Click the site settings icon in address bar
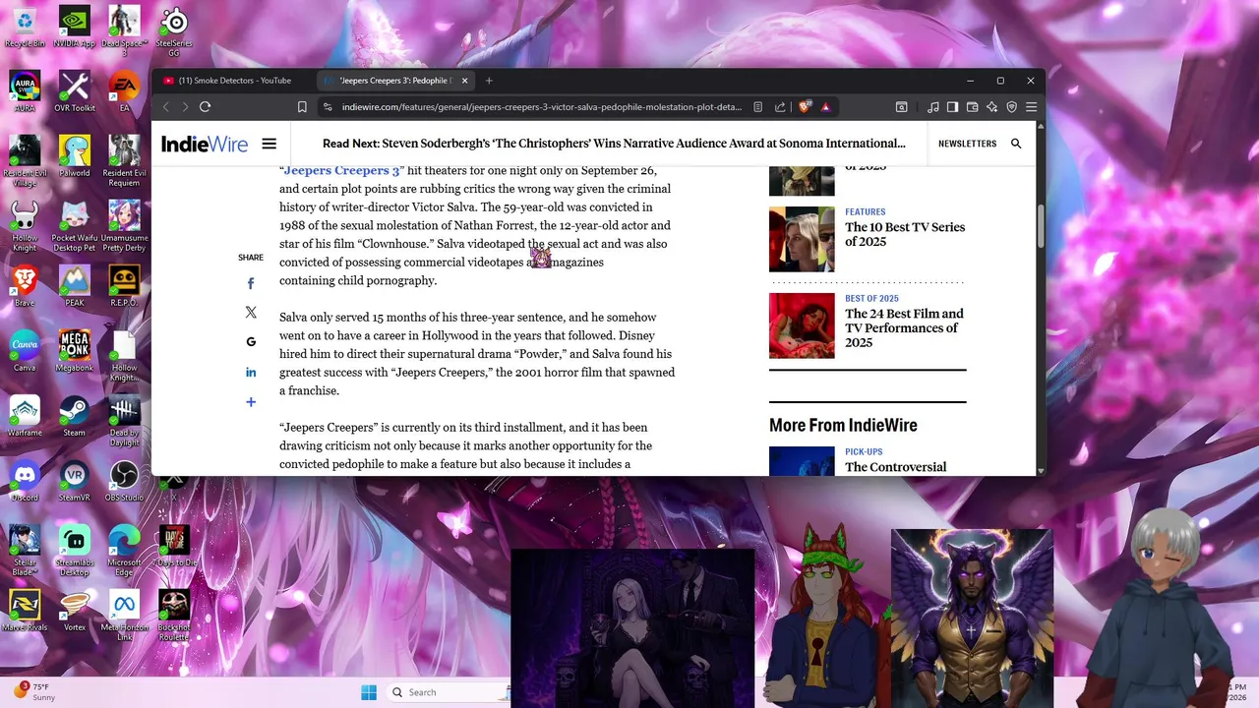Screen dimensions: 1259x708 tap(328, 107)
